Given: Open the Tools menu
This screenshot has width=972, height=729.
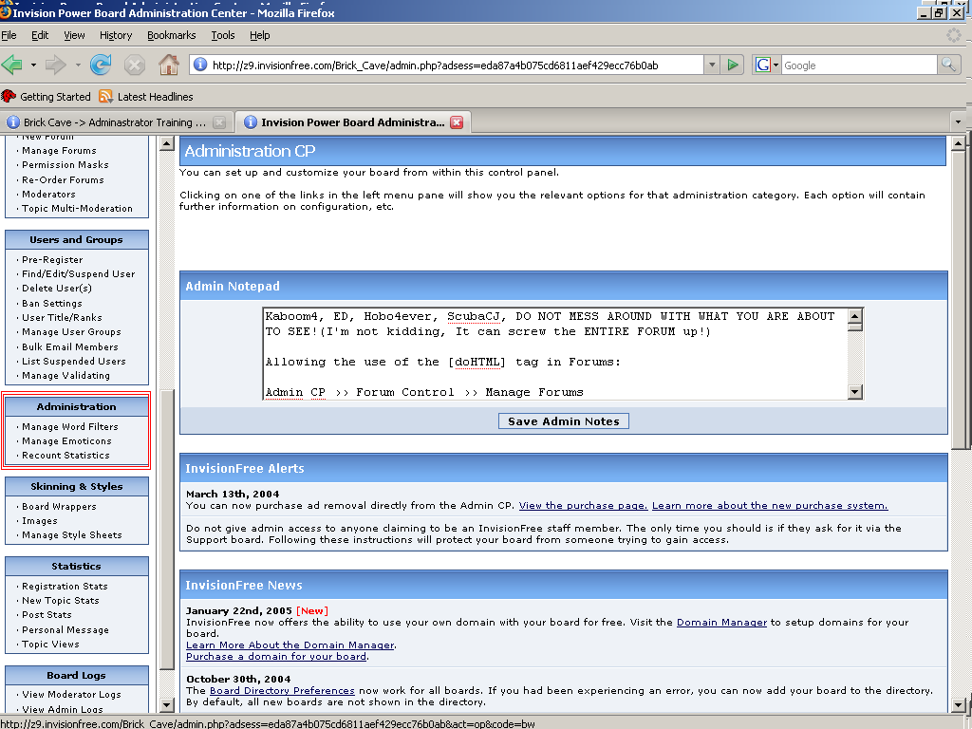Looking at the screenshot, I should (x=222, y=35).
